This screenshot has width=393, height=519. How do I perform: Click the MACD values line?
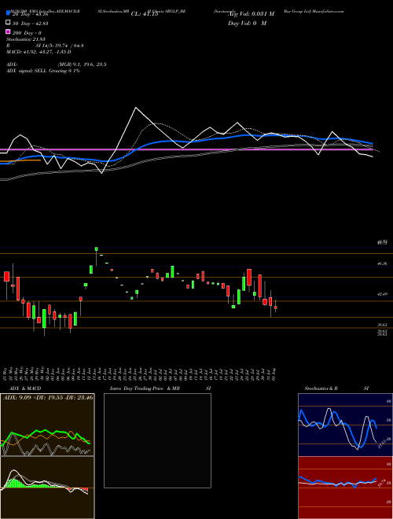pos(39,52)
